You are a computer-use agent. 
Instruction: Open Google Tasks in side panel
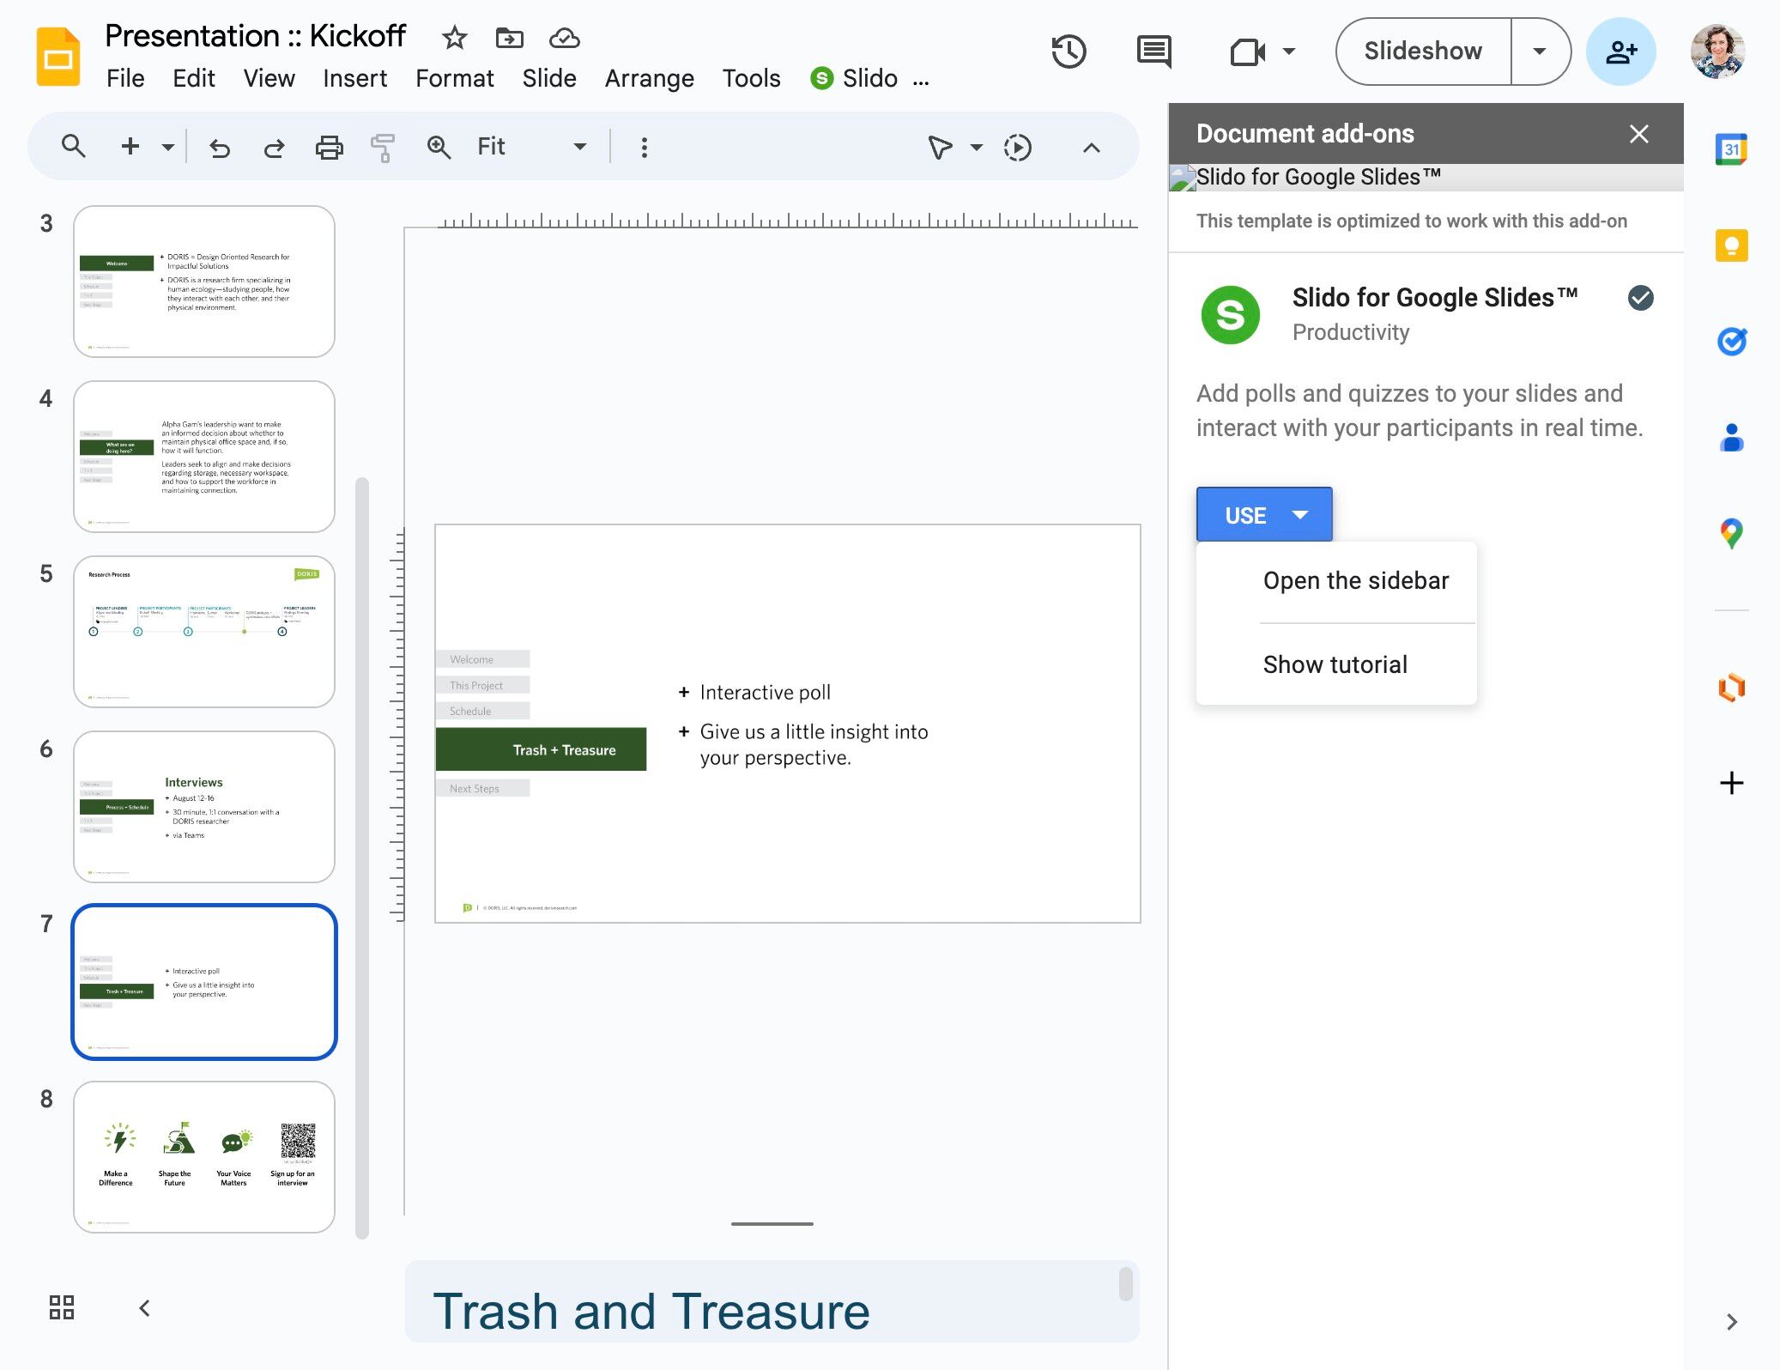[x=1731, y=342]
